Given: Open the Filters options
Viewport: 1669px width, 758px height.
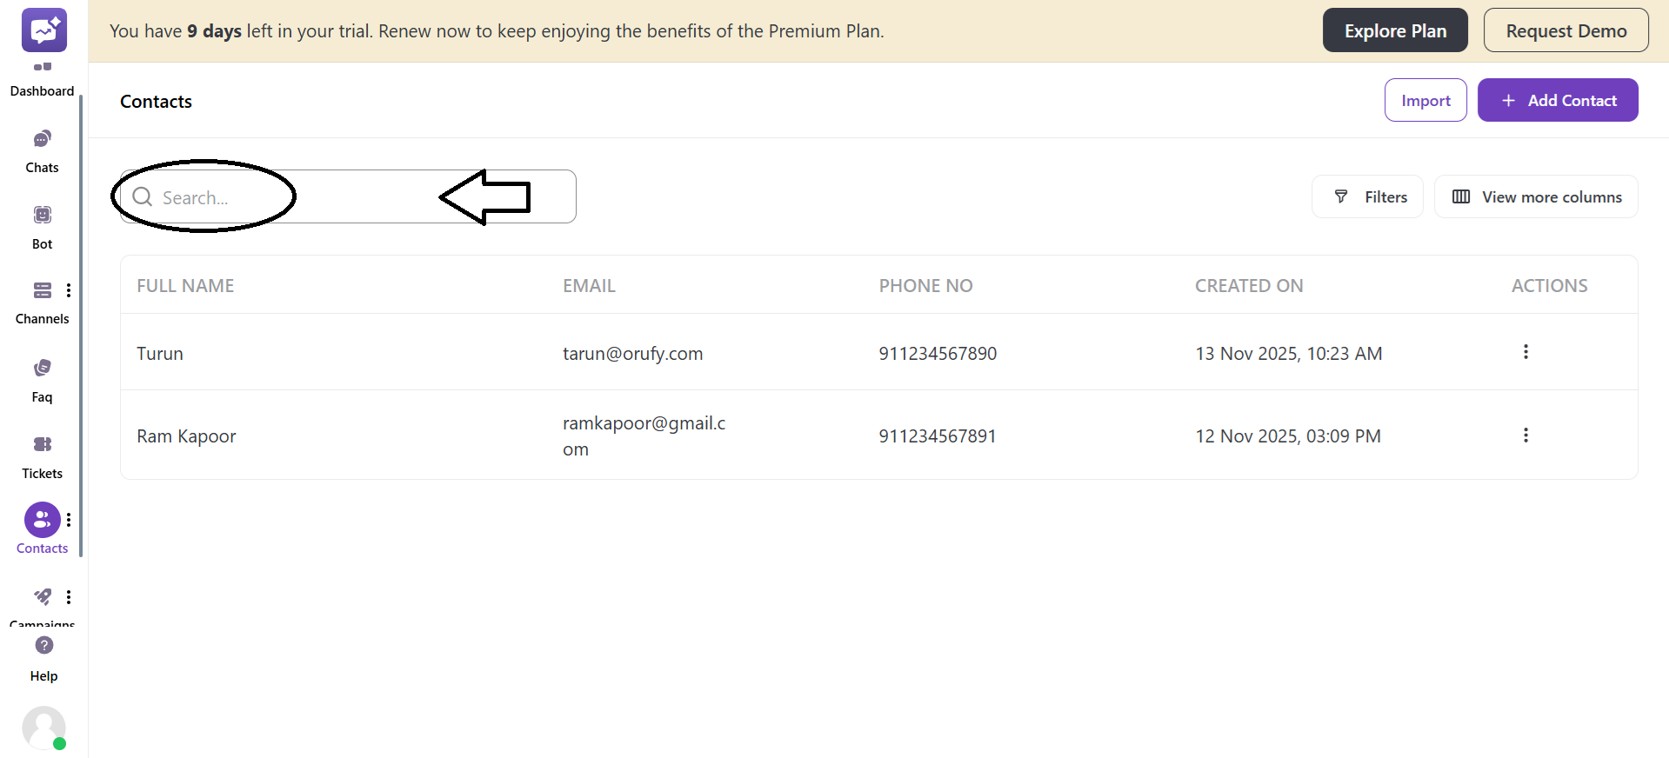Looking at the screenshot, I should (x=1367, y=196).
